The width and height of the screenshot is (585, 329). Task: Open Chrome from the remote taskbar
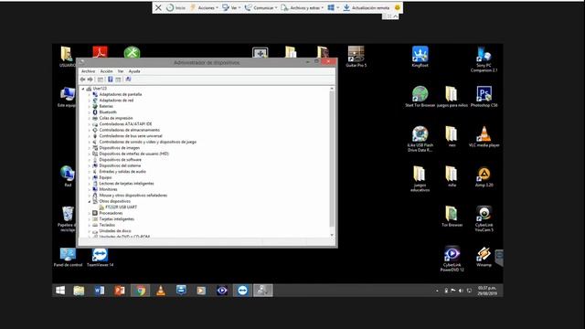[x=140, y=291]
